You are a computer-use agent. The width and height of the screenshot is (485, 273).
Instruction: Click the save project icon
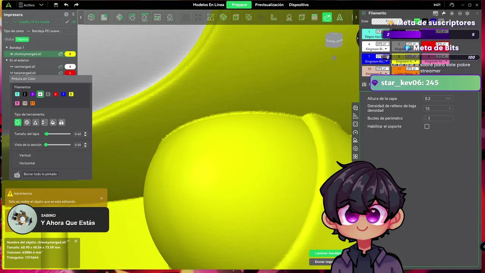click(56, 5)
